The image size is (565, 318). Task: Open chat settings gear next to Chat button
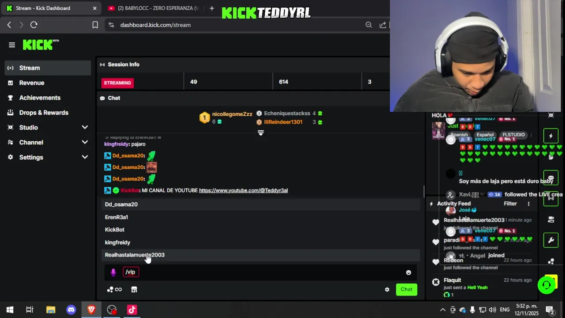(x=387, y=290)
